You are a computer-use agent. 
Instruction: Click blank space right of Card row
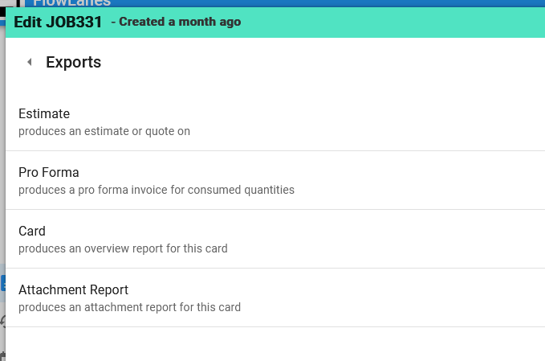[382, 239]
